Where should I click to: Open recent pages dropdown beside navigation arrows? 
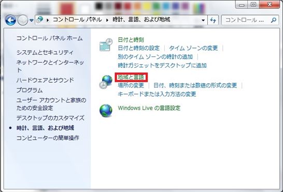[32, 20]
